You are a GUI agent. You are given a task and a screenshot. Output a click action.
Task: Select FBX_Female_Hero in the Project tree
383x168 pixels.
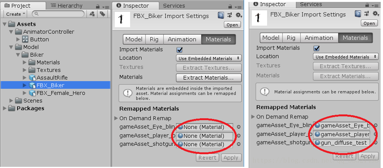click(60, 93)
